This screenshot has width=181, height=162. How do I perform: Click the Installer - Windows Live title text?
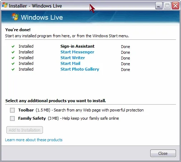(35, 6)
